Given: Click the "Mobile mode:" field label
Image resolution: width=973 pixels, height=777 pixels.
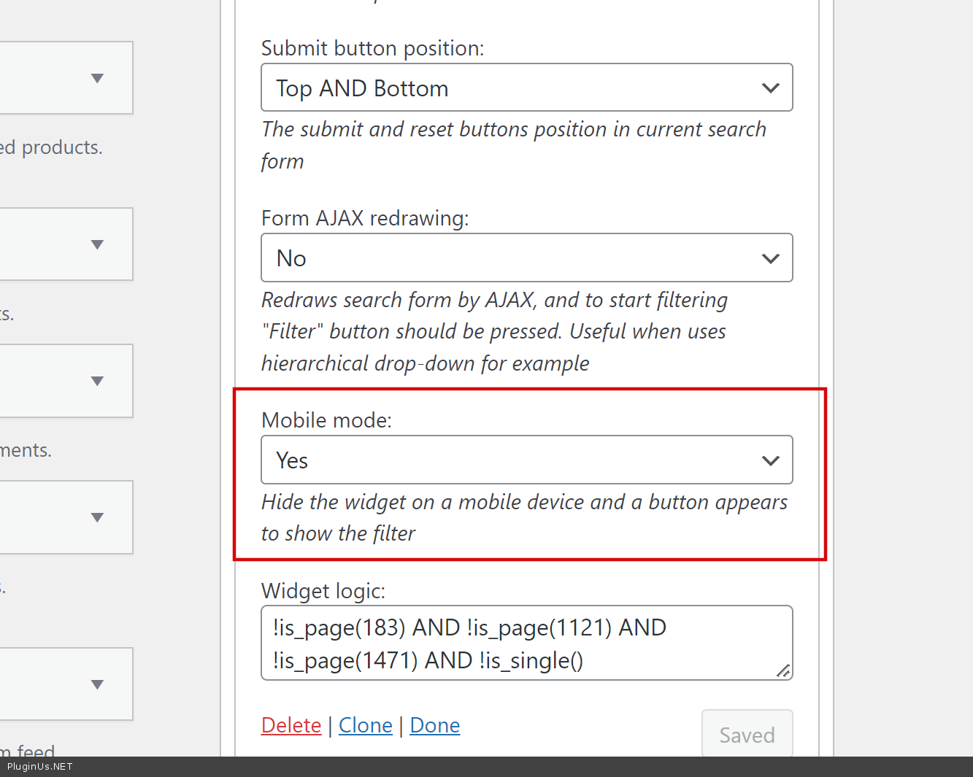Looking at the screenshot, I should 326,420.
